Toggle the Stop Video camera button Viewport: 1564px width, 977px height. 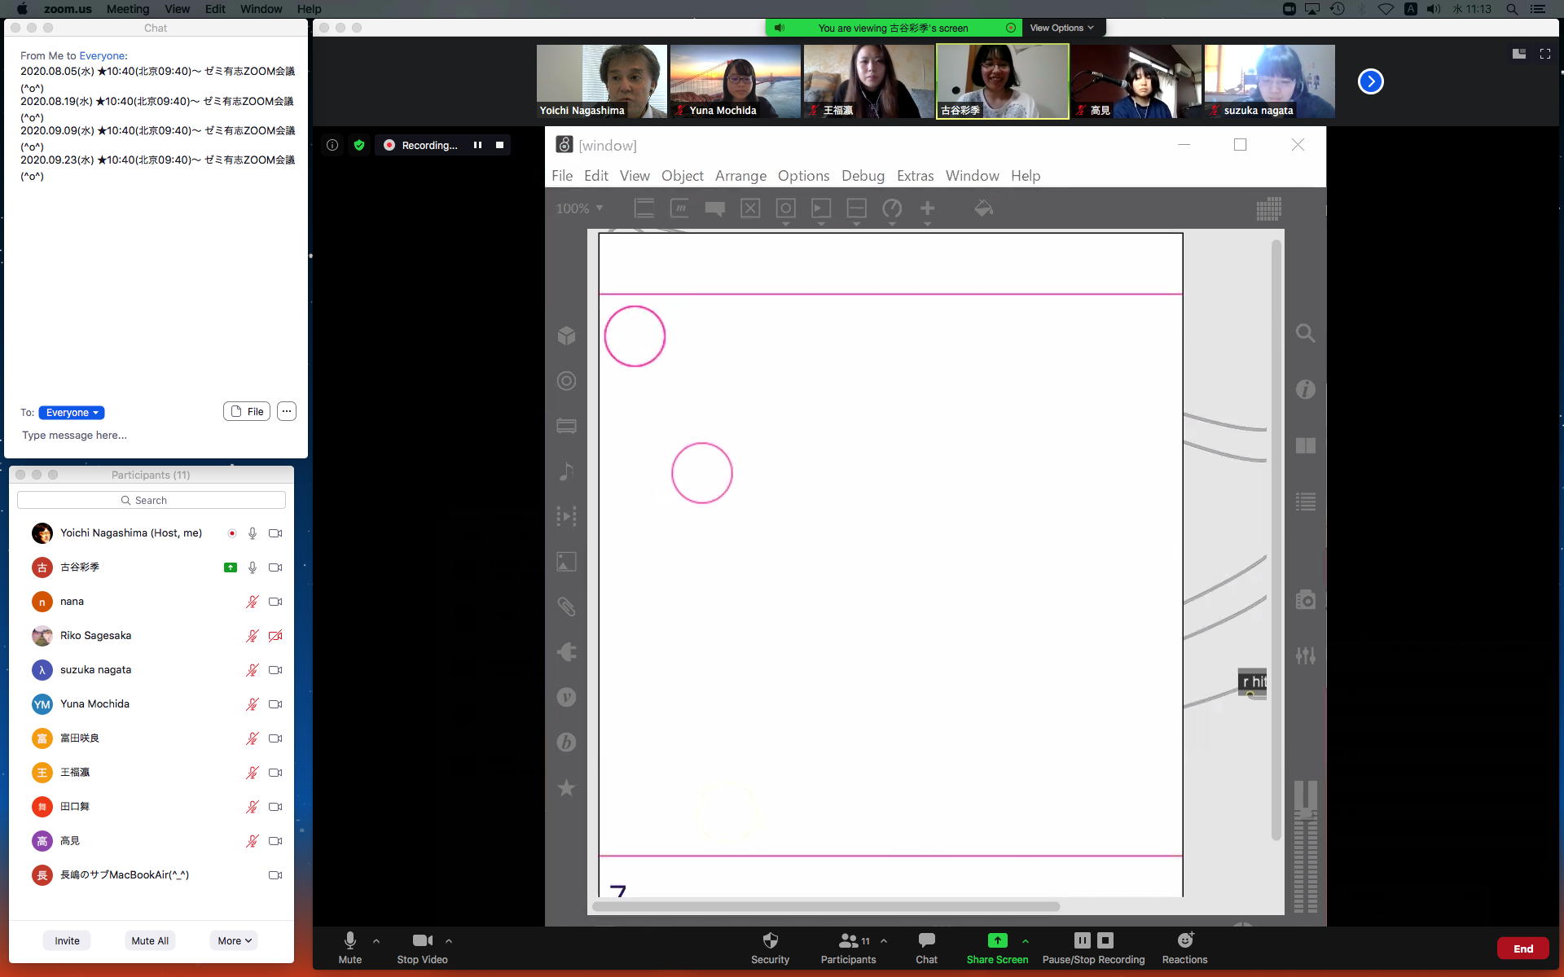422,941
